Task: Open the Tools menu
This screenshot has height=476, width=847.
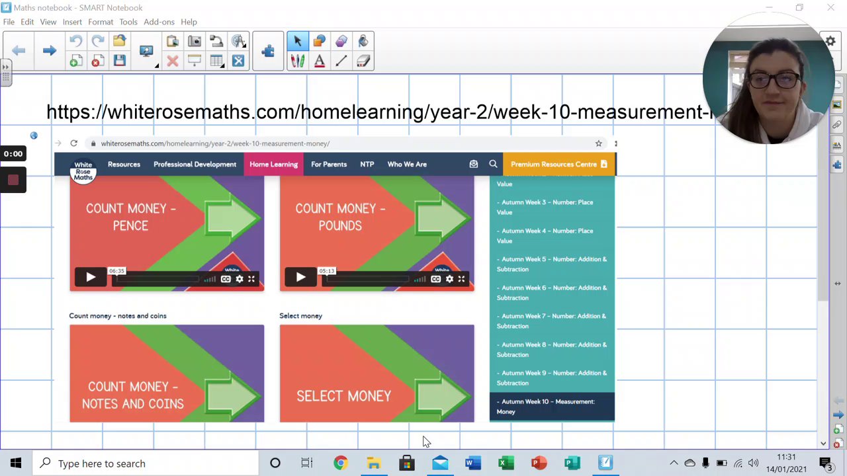Action: pos(128,22)
